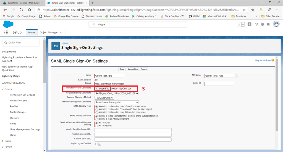Click Save & New button
283x152 pixels.
coord(133,69)
